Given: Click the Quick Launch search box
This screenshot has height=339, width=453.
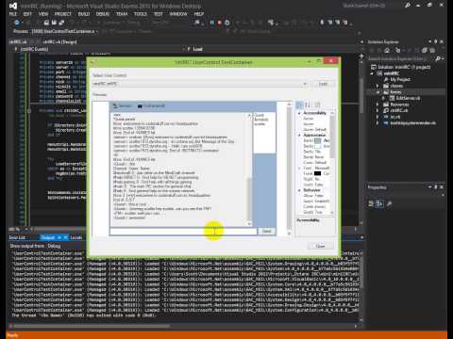Looking at the screenshot, I should pos(373,6).
